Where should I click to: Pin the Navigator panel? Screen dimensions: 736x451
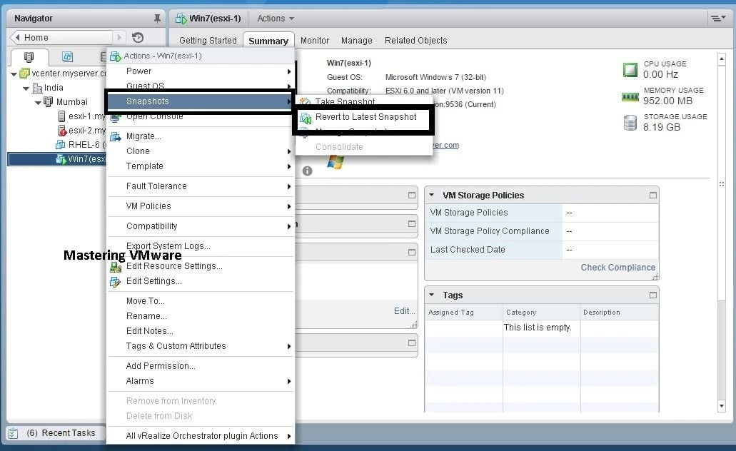[157, 19]
